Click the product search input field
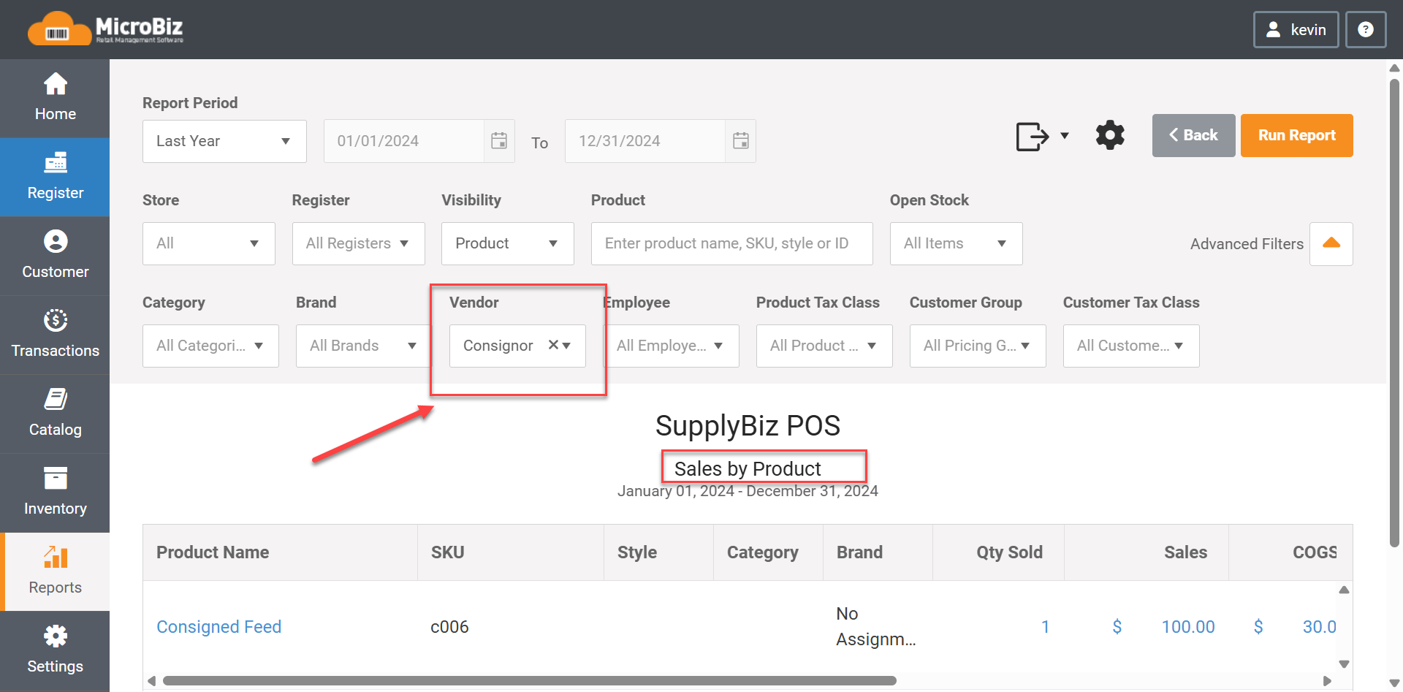This screenshot has height=692, width=1403. click(731, 243)
